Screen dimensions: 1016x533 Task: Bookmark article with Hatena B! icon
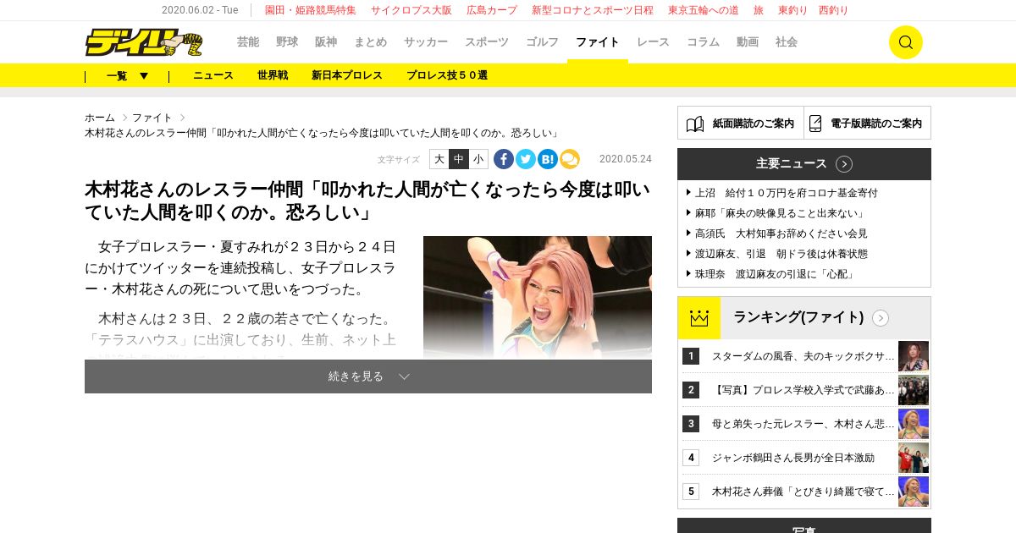click(x=548, y=159)
